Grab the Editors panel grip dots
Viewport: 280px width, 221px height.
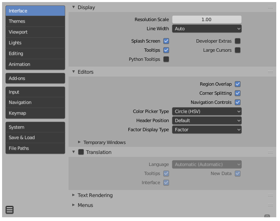tap(270, 72)
